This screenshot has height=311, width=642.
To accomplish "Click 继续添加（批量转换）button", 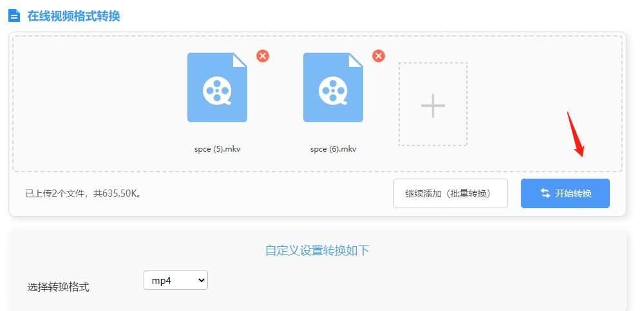I will (451, 193).
